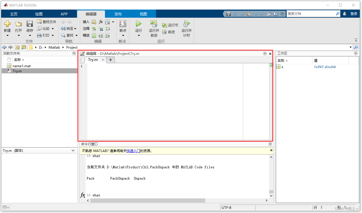This screenshot has width=362, height=213.
Task: Switch to the 绘图 (Plots) tab
Action: click(39, 14)
